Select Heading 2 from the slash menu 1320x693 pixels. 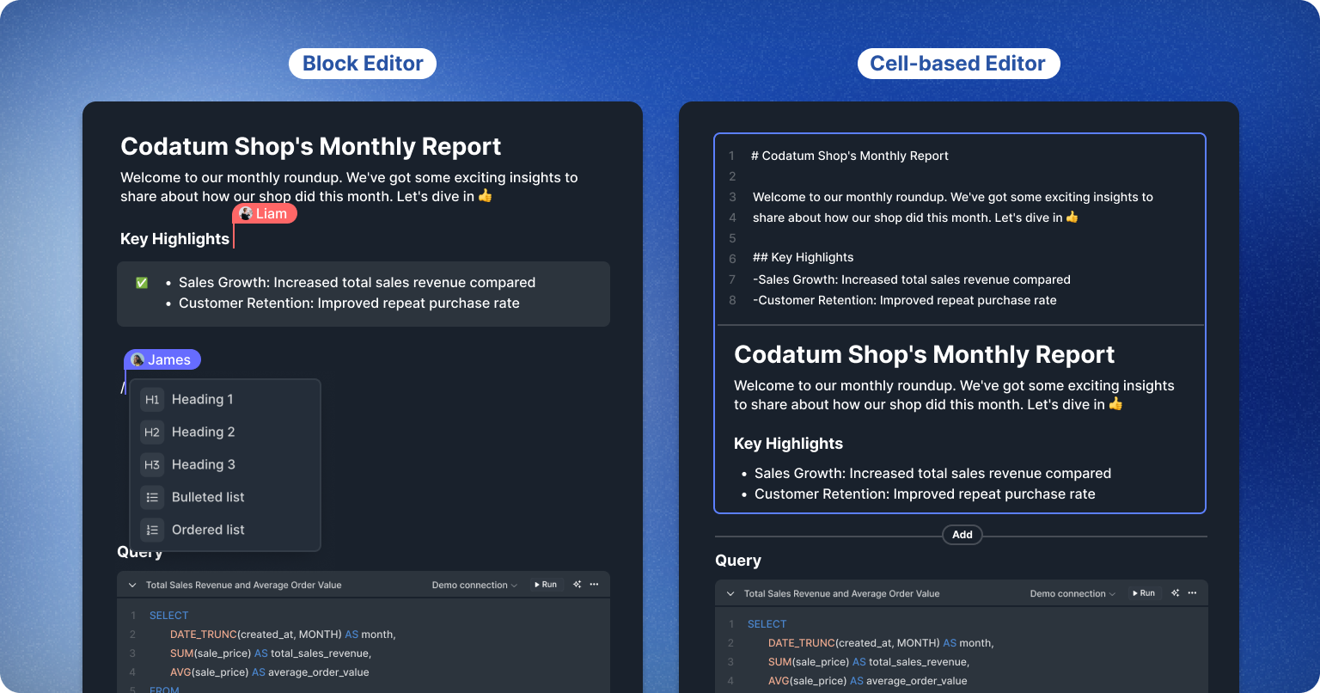[x=203, y=432]
